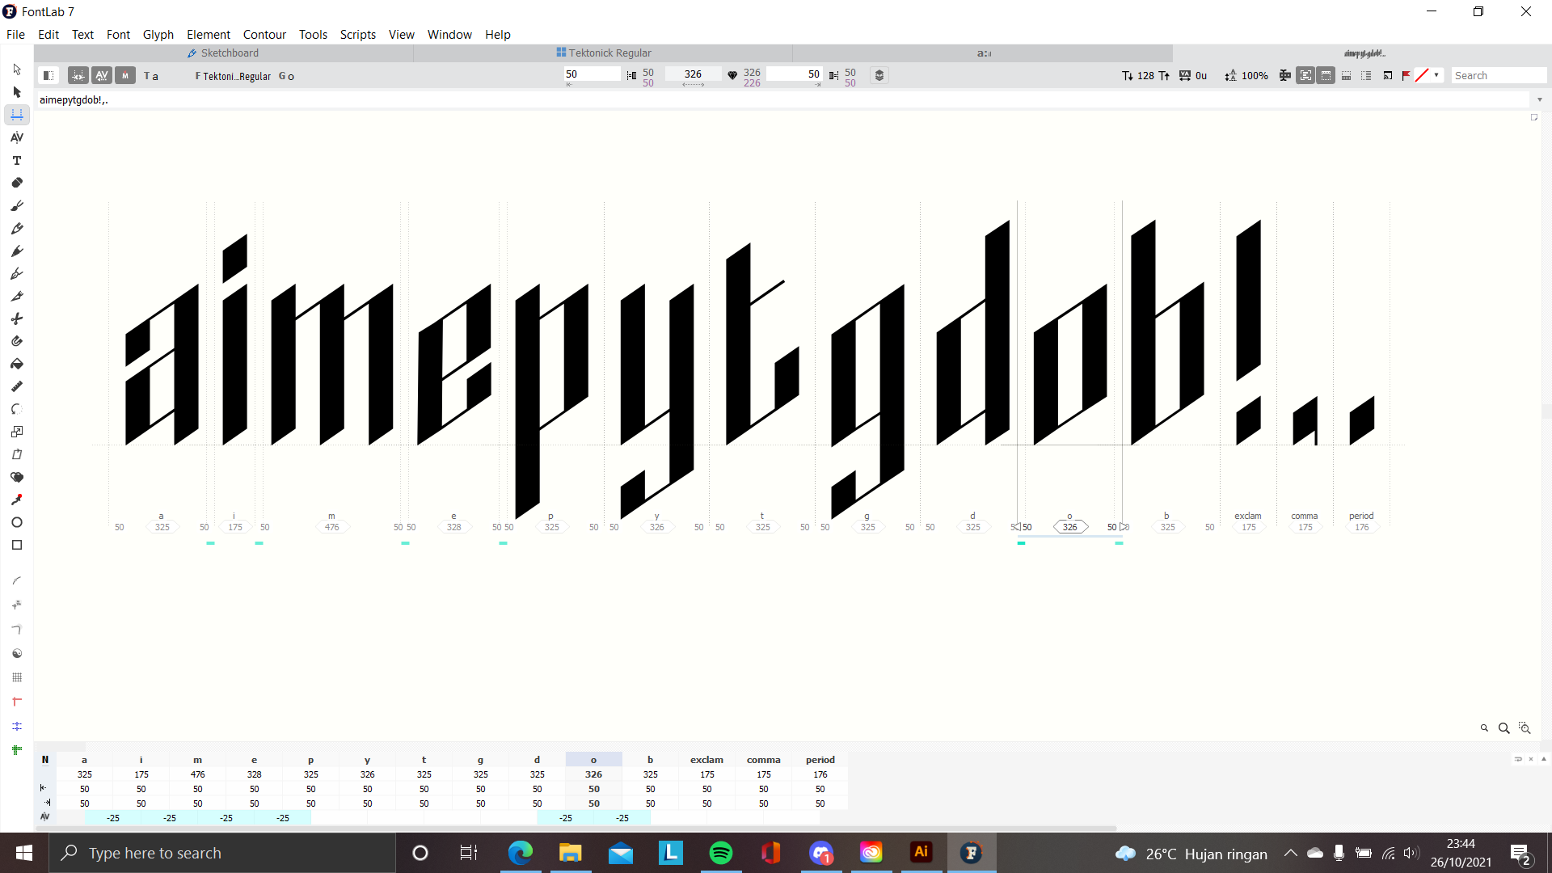
Task: Decrease text size with T-down icon
Action: pyautogui.click(x=1128, y=75)
